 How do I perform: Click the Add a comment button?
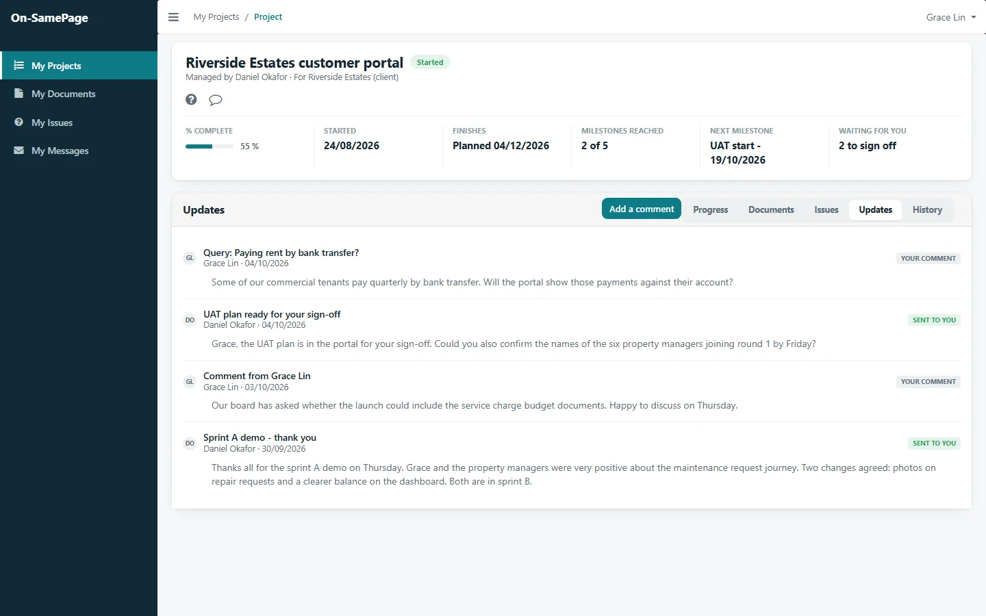642,209
